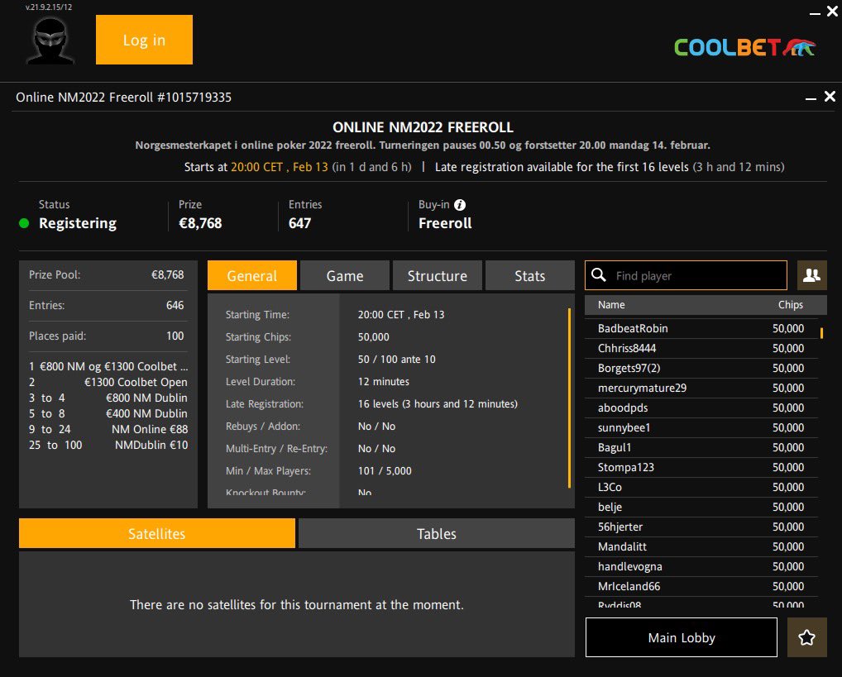This screenshot has height=677, width=842.
Task: Click the Min / Max Players 101 / 5,000 value
Action: [x=385, y=470]
